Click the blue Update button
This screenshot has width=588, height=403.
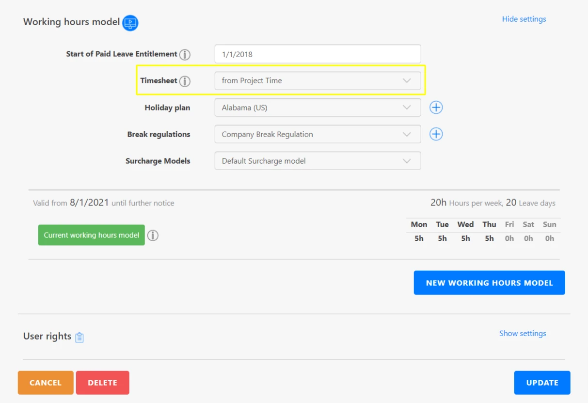[x=541, y=383]
